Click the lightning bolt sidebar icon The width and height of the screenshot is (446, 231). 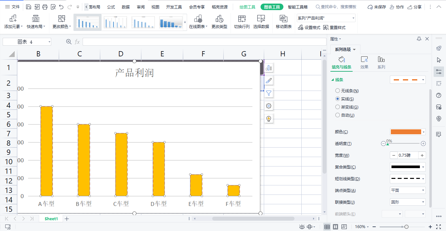point(439,119)
